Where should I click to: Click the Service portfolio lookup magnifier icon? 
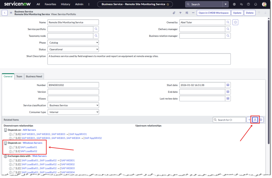[x=96, y=29]
